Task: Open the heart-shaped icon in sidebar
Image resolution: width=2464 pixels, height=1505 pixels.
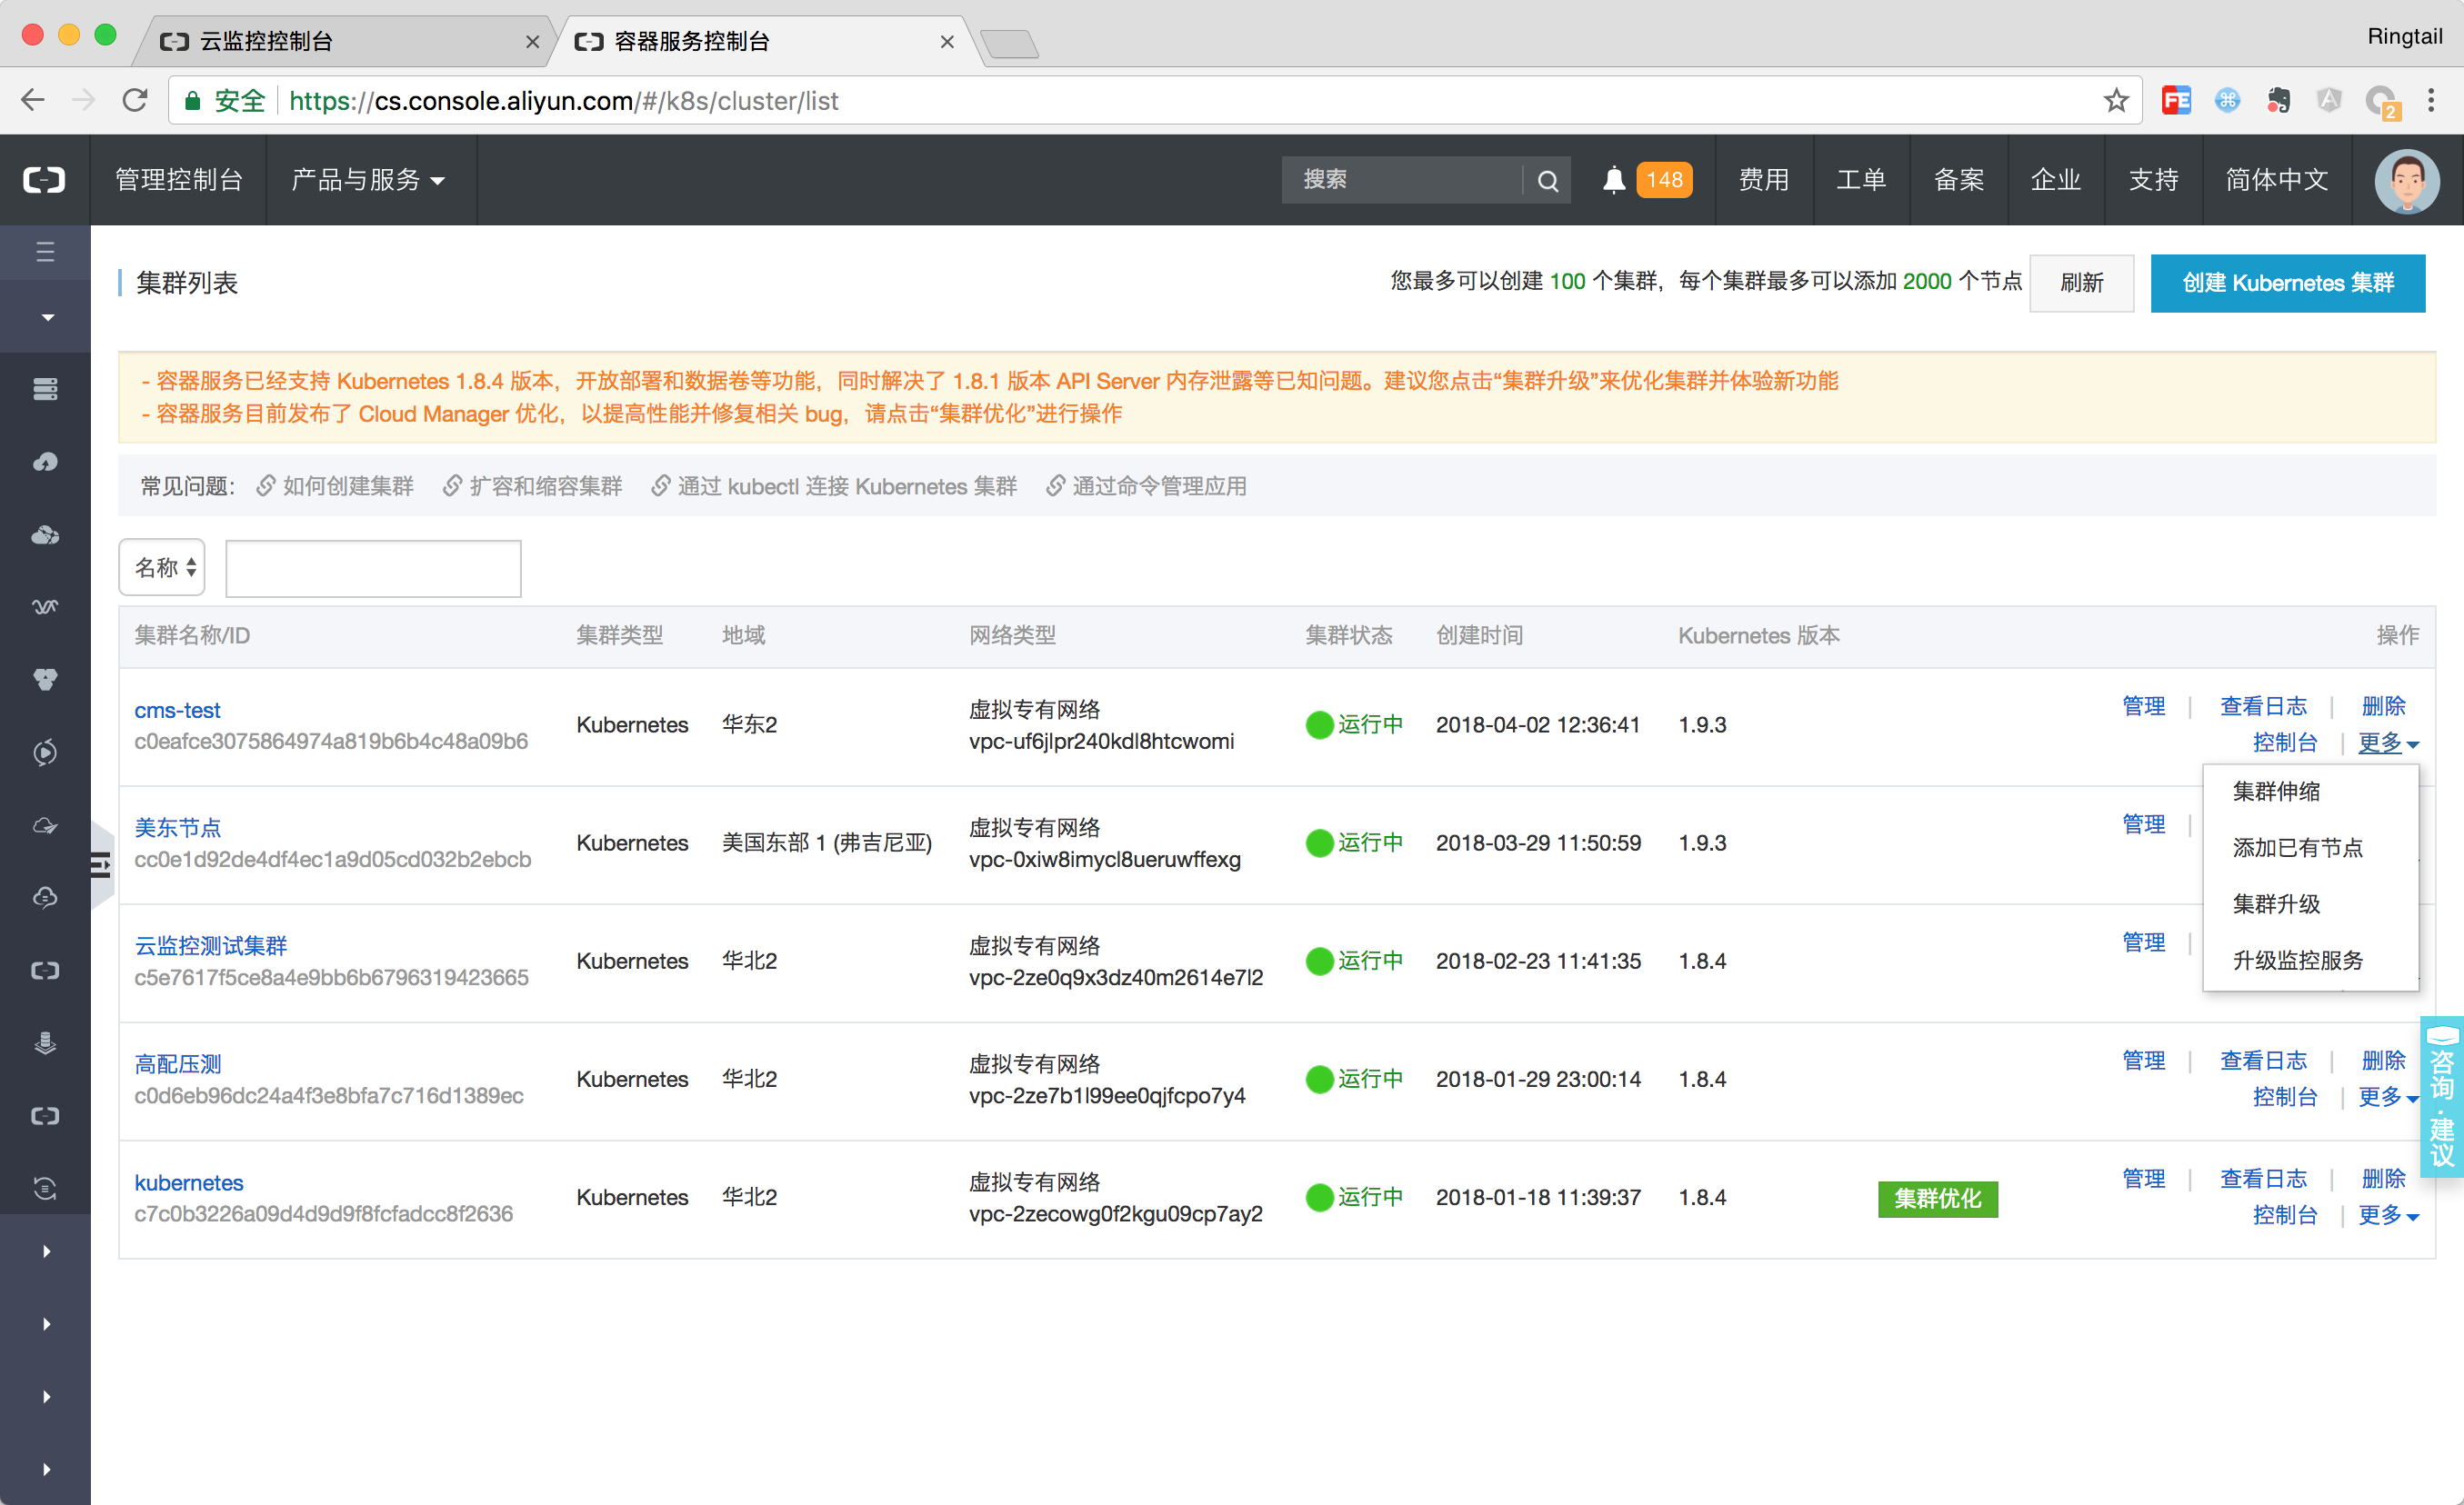Action: coord(45,680)
